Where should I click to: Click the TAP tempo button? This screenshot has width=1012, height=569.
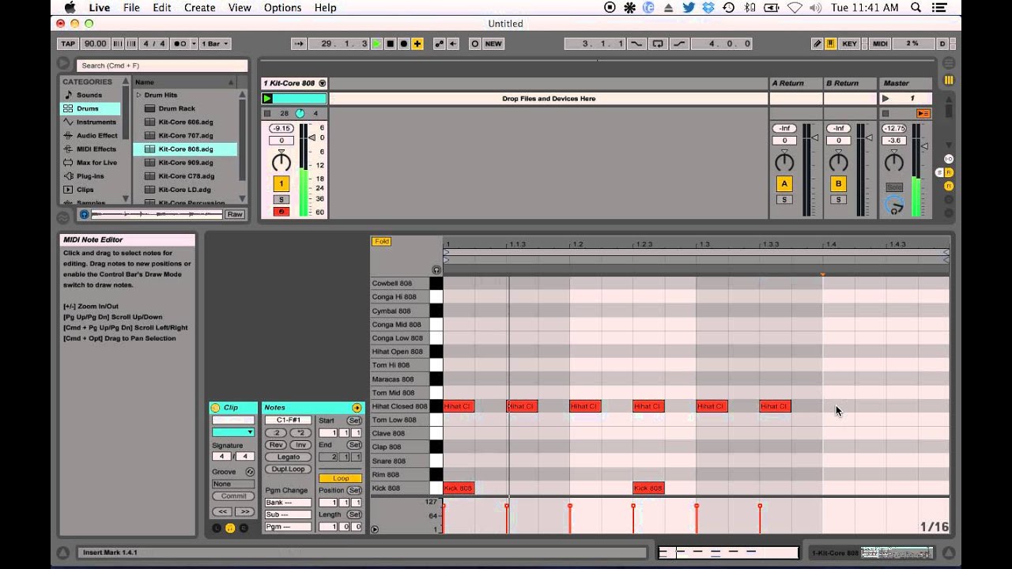click(68, 43)
